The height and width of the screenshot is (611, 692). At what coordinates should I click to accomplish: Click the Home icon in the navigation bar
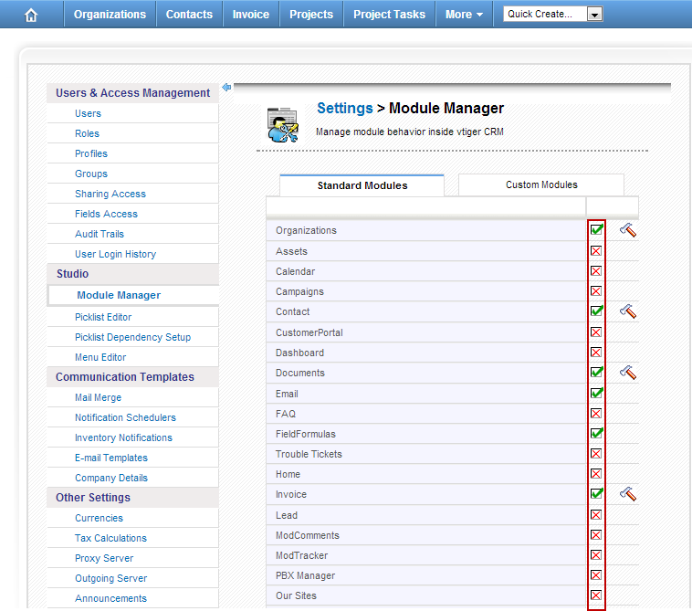(x=31, y=15)
